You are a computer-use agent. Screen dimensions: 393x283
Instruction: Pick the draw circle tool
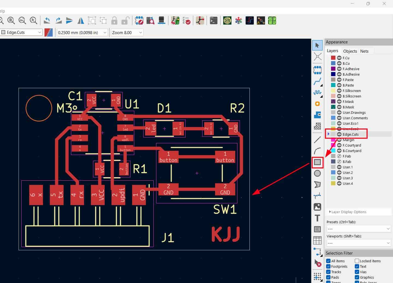tap(317, 173)
